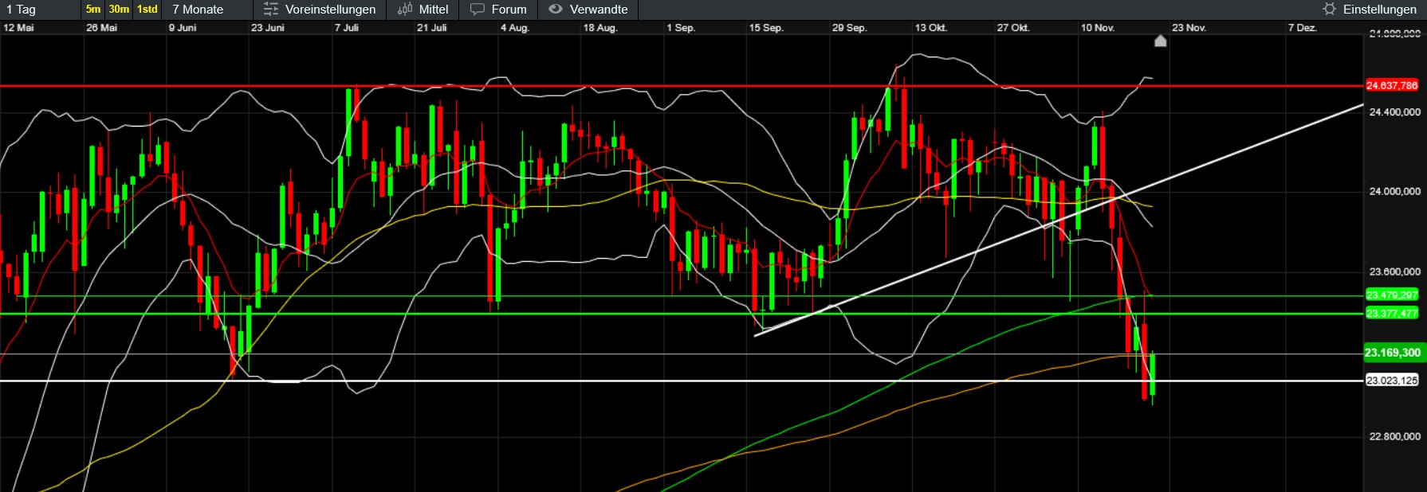The height and width of the screenshot is (492, 1427).
Task: Select the 30m timeframe shortcut
Action: 119,10
